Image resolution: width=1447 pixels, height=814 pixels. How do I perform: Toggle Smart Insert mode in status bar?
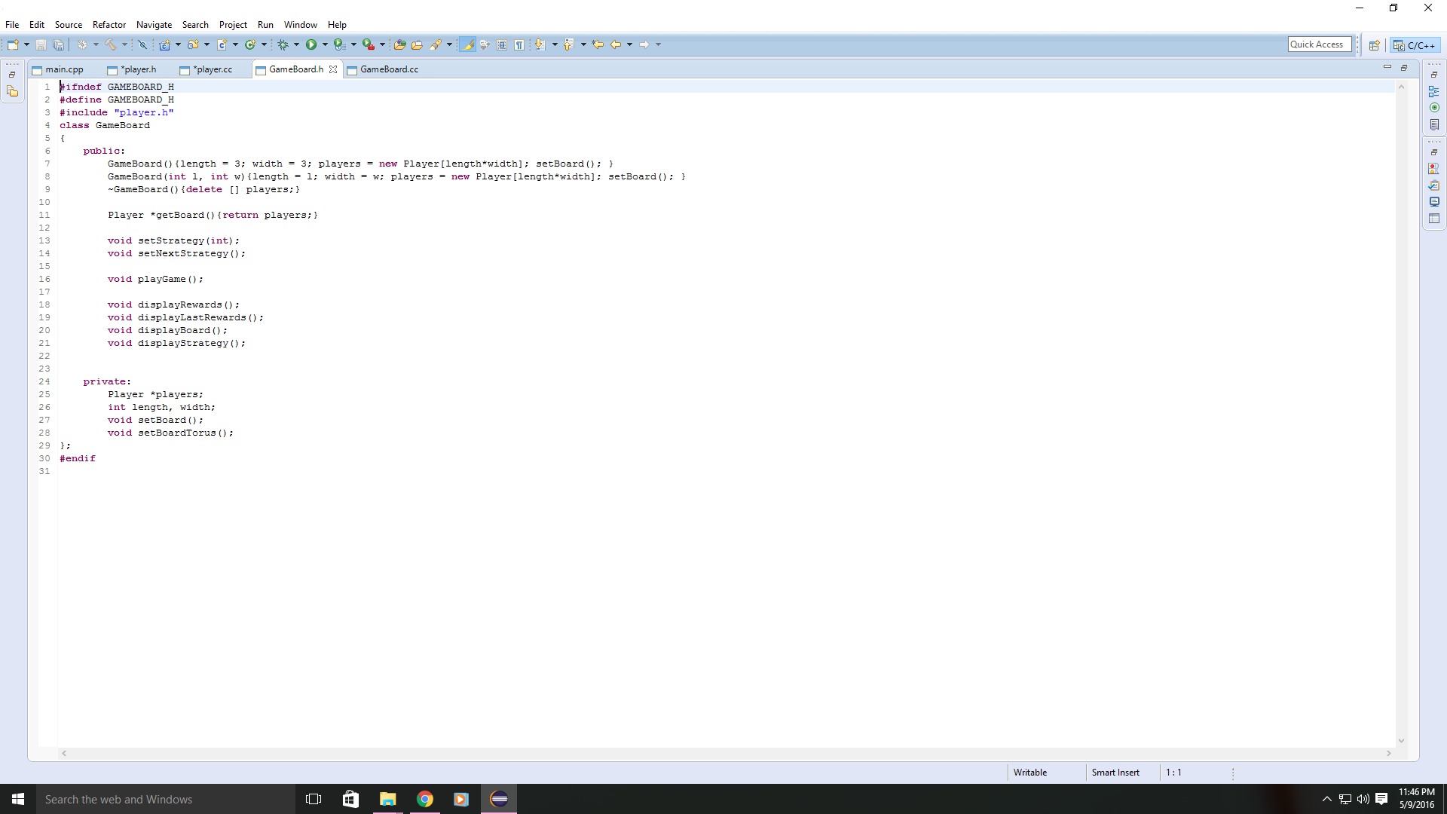1115,773
